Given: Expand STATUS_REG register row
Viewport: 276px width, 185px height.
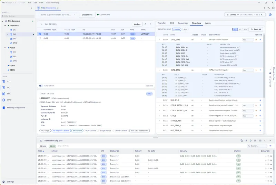Looking at the screenshot, I should point(159,121).
